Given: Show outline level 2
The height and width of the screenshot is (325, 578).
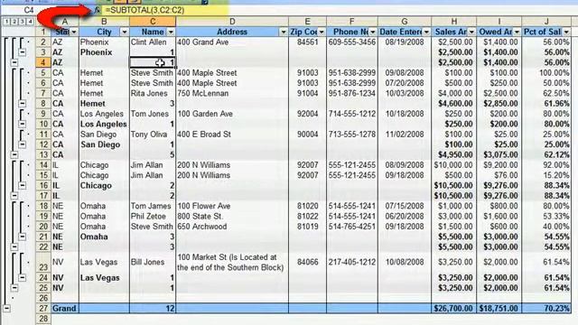Looking at the screenshot, I should tap(14, 22).
